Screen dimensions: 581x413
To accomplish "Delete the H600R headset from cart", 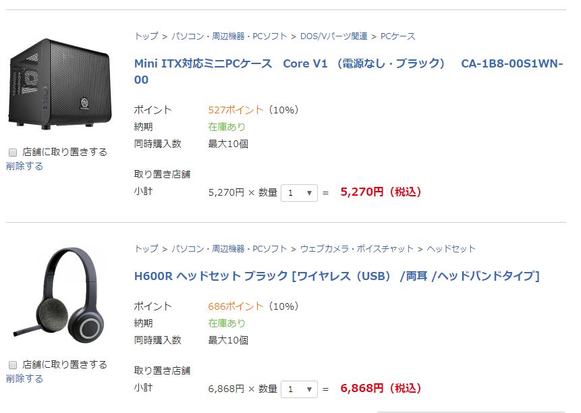I will point(24,379).
